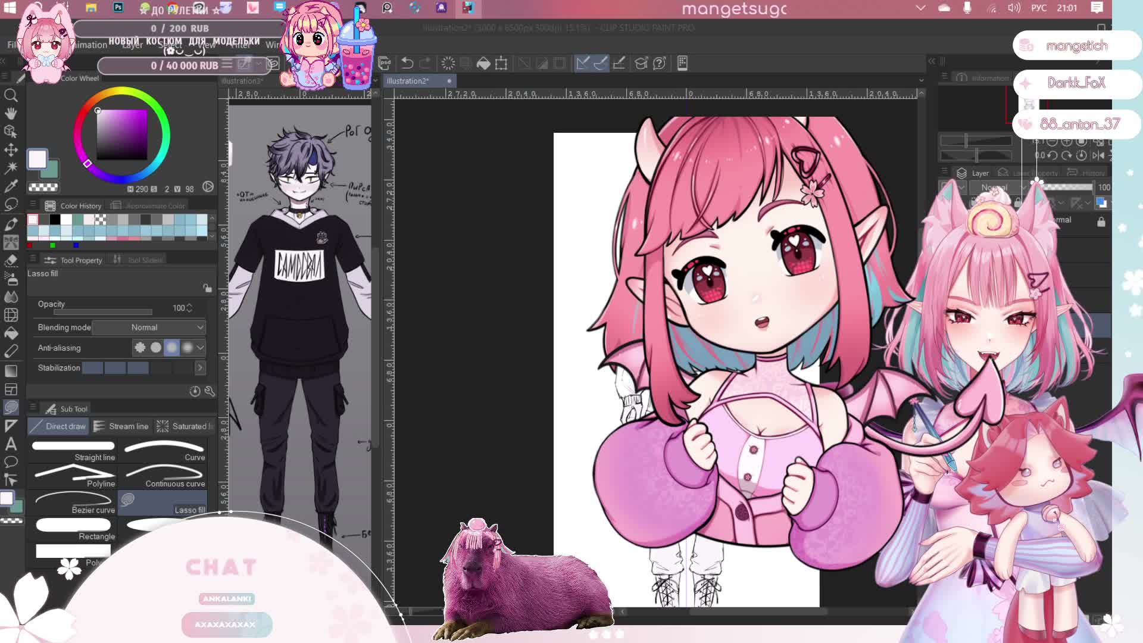
Task: Open the layer blending mode dropdown
Action: pyautogui.click(x=998, y=188)
